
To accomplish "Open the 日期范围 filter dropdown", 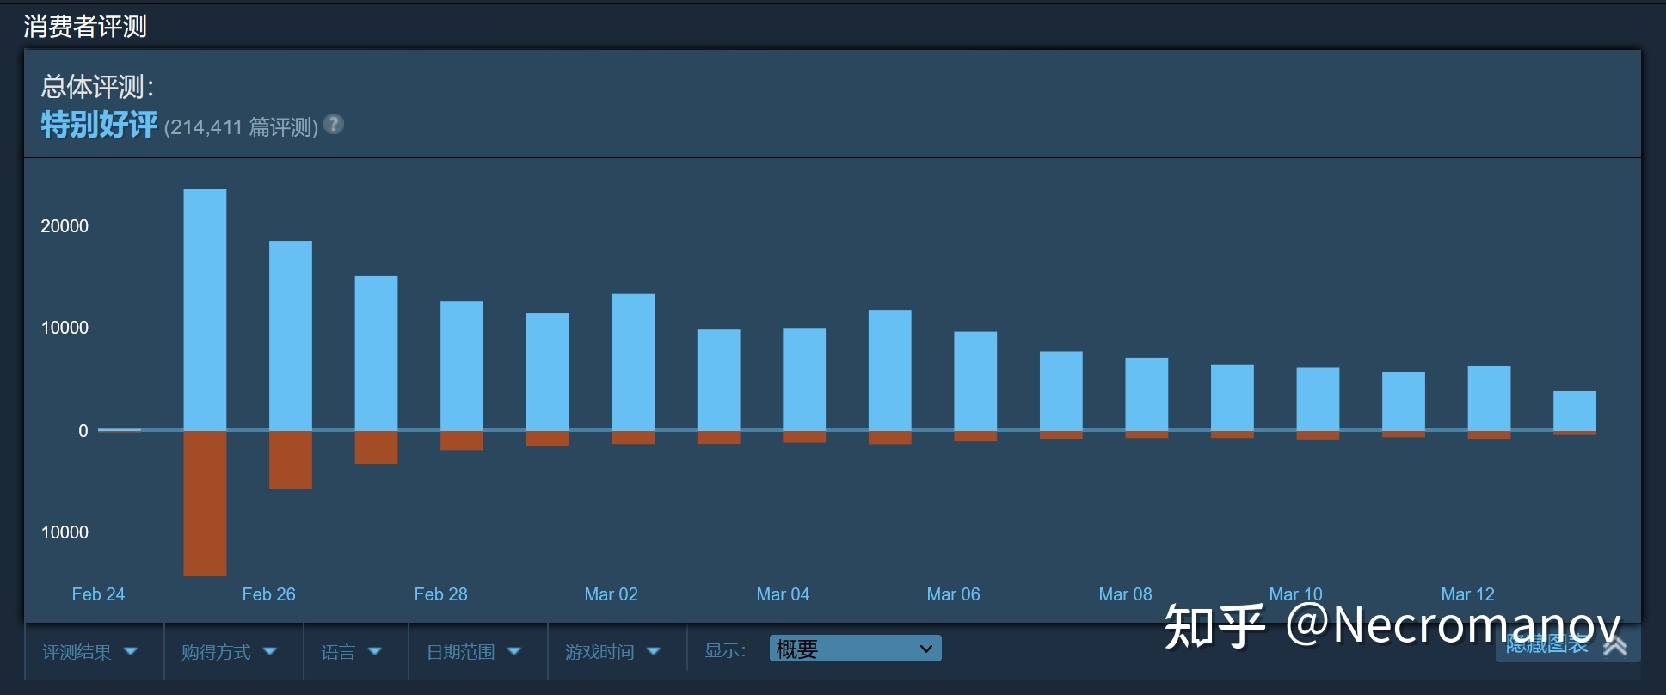I will coord(474,652).
